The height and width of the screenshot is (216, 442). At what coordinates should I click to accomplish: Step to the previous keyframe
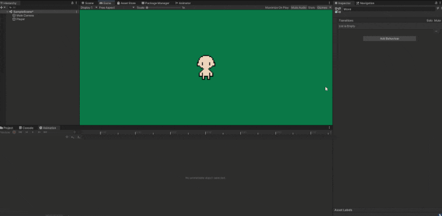tap(27, 132)
